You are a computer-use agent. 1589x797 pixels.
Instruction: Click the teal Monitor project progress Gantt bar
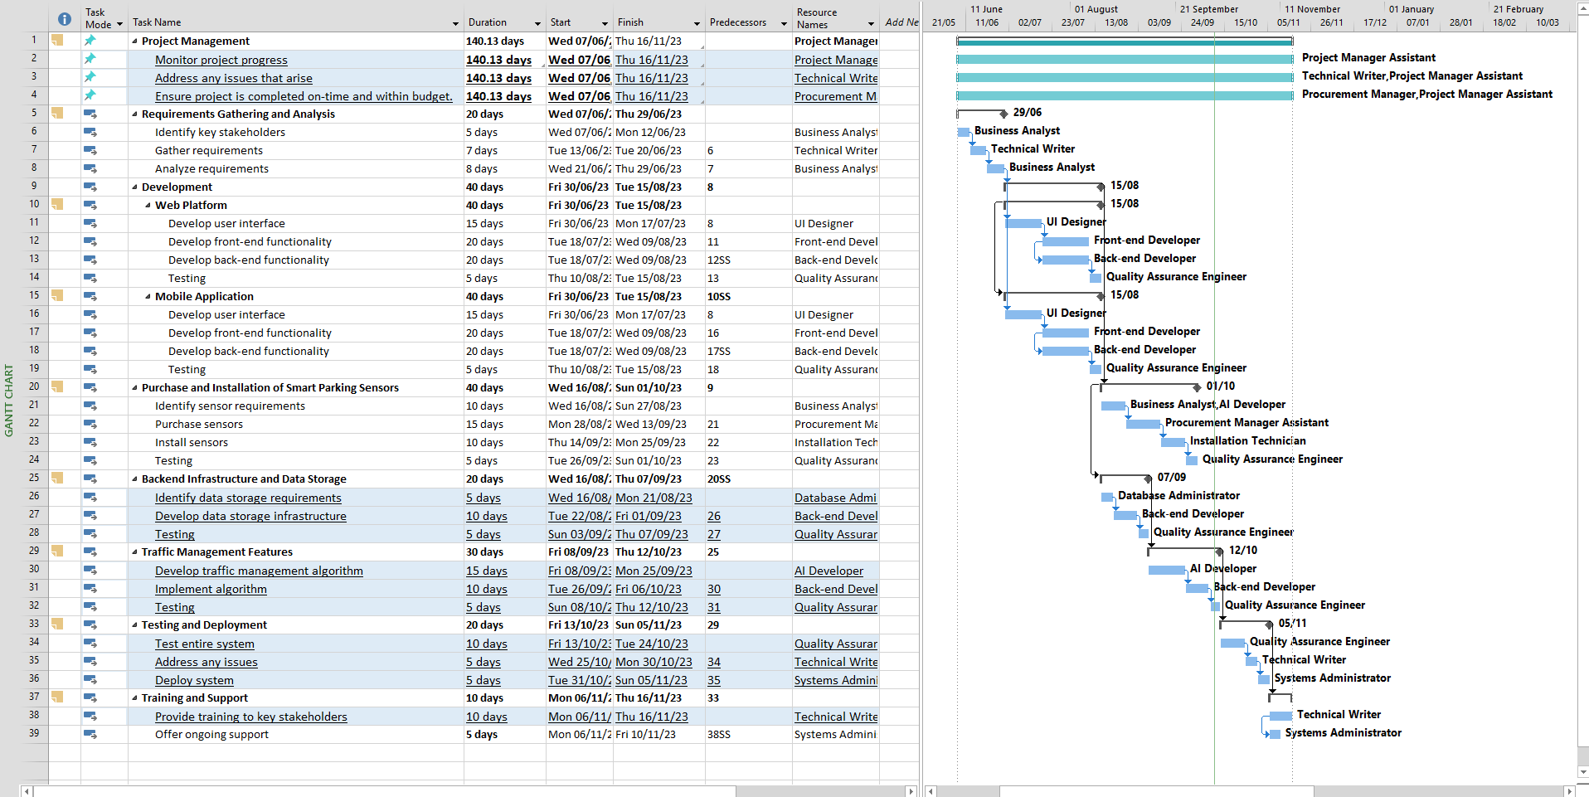1124,59
